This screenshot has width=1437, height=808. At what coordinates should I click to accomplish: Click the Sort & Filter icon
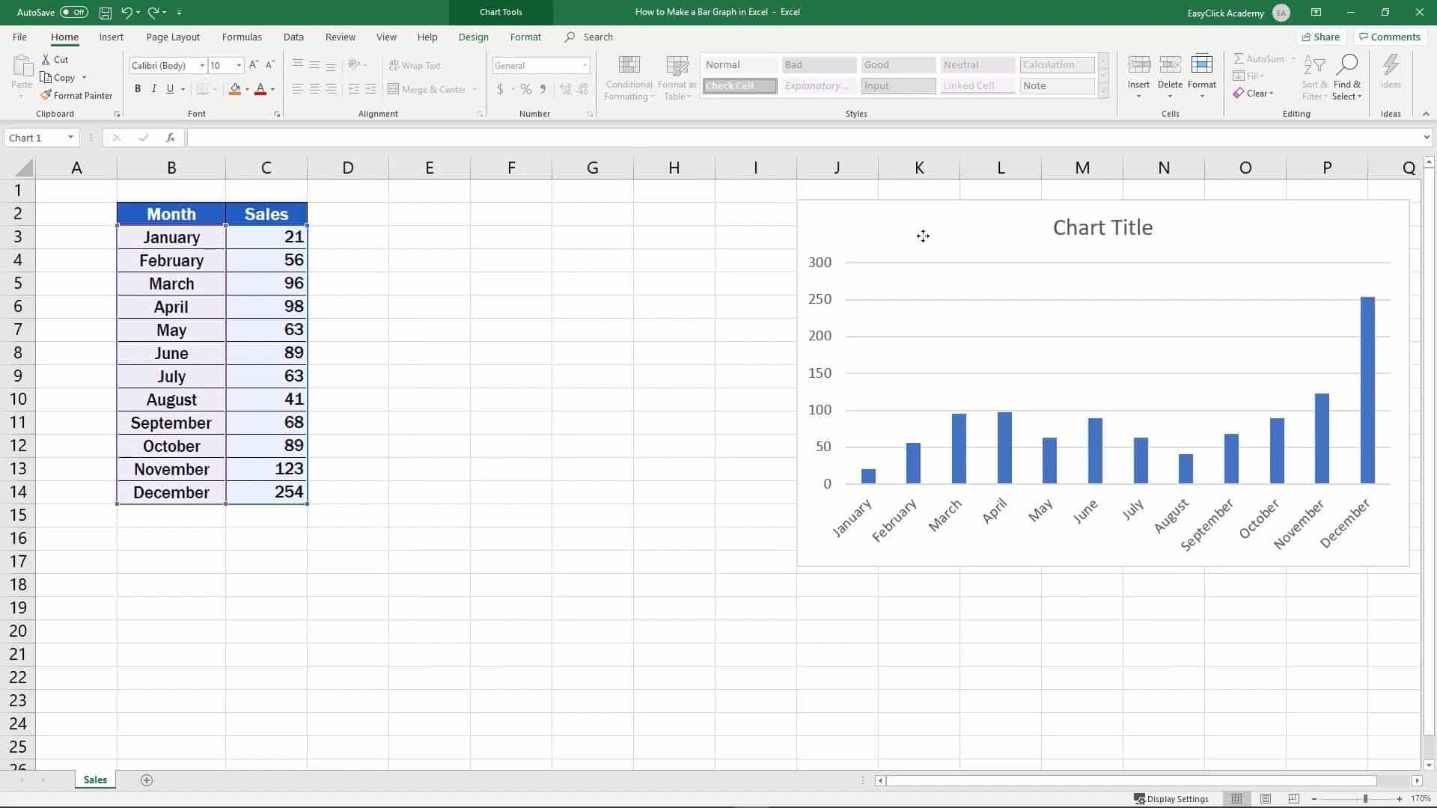1314,66
